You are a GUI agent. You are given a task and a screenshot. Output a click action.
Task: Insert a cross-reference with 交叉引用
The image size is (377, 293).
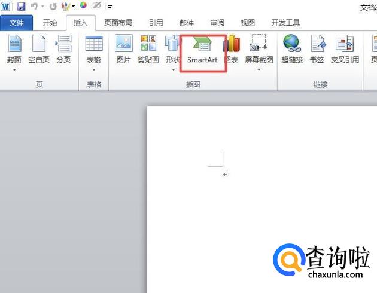click(x=345, y=49)
